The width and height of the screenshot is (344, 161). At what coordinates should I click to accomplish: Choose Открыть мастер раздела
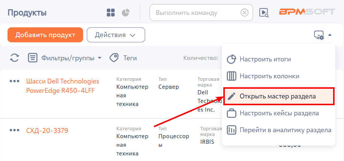tap(279, 96)
